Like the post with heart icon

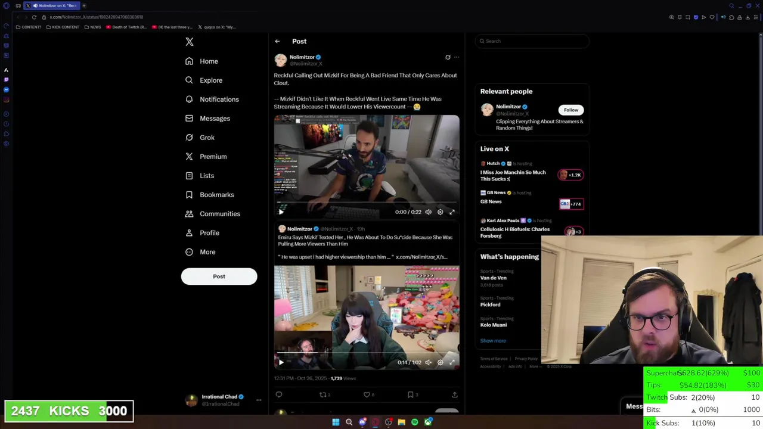(368, 394)
